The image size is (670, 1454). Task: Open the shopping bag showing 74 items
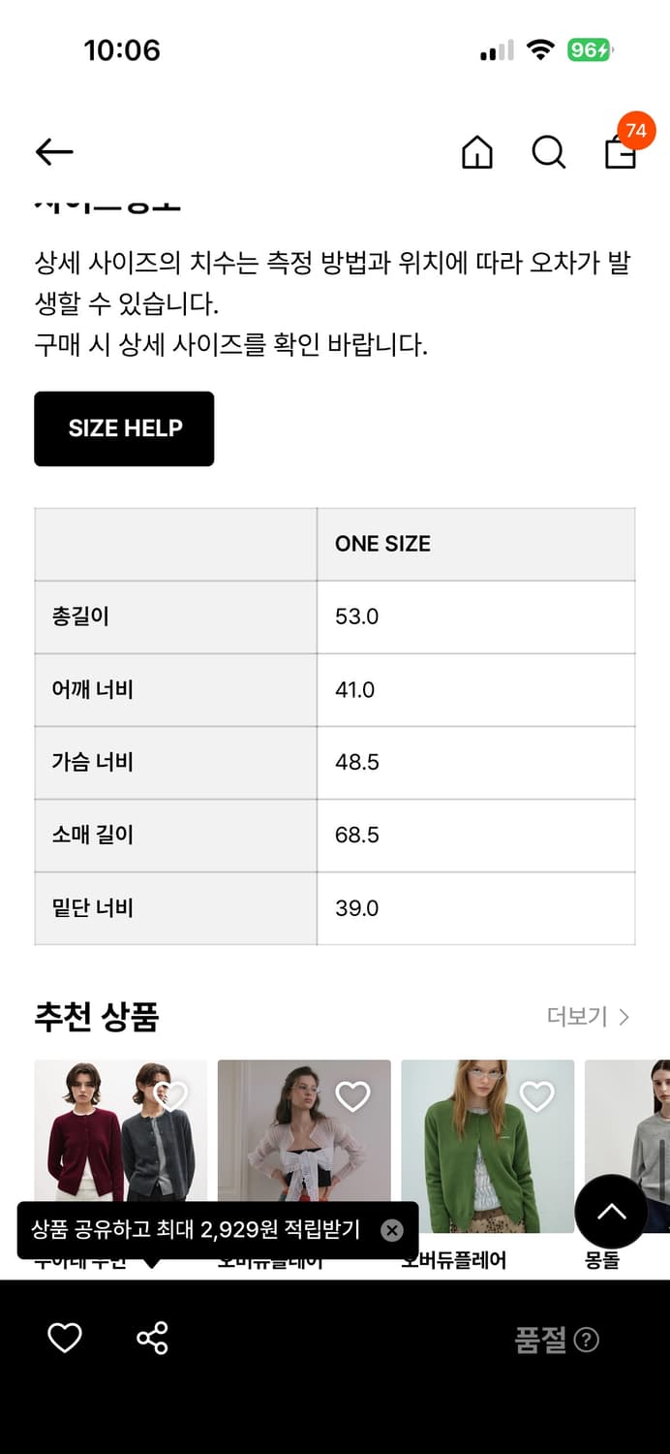coord(620,155)
